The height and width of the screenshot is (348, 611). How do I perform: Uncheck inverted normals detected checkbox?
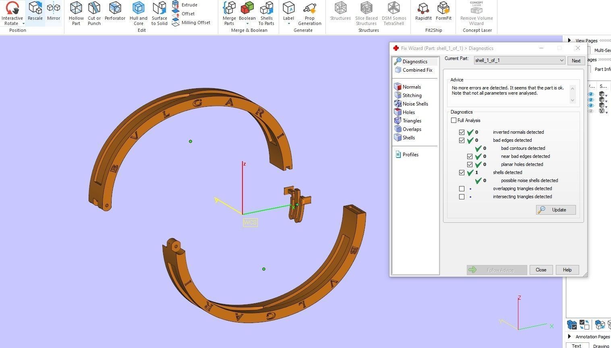tap(462, 132)
